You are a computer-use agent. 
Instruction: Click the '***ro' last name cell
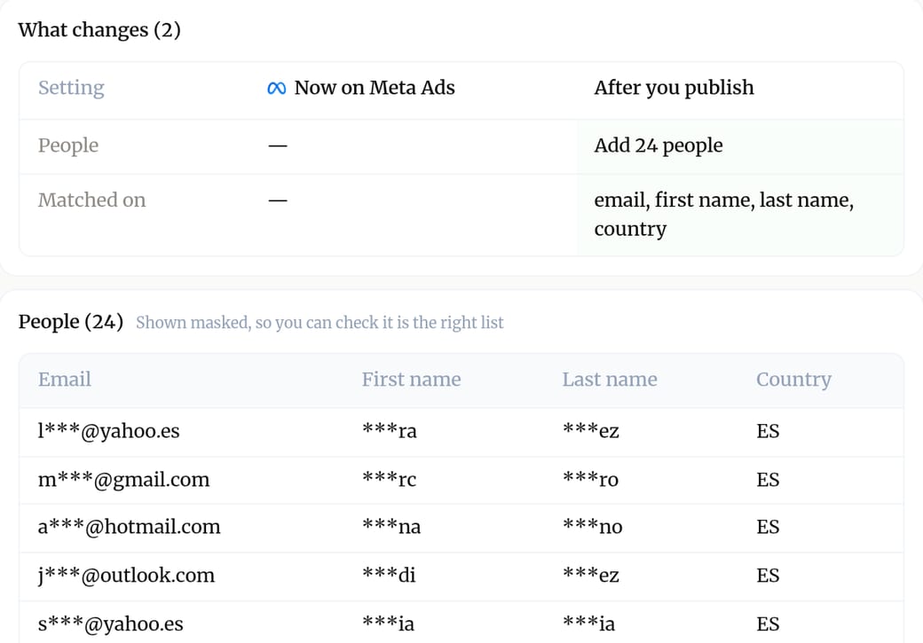(590, 480)
